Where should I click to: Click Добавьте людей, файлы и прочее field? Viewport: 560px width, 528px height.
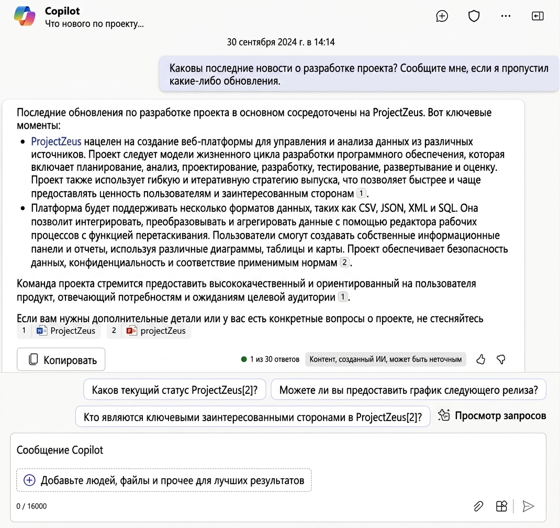(x=164, y=480)
